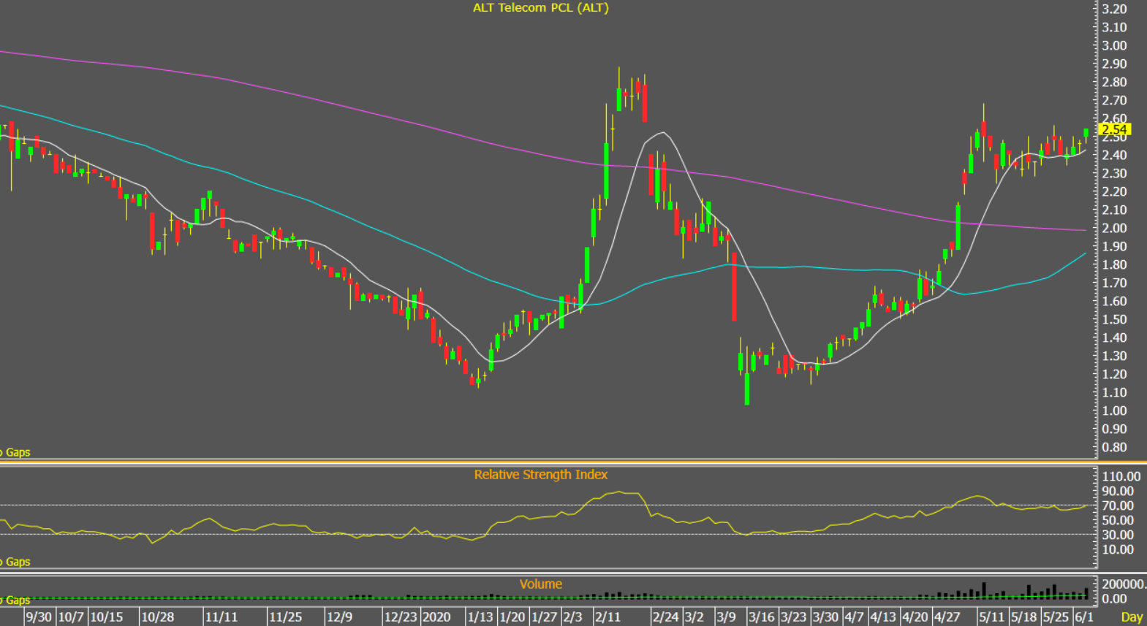
Task: Click the 70.00 RSI axis label
Action: 1118,505
